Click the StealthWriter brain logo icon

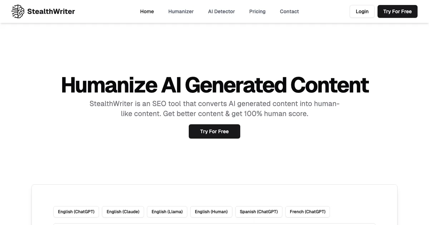(x=18, y=11)
